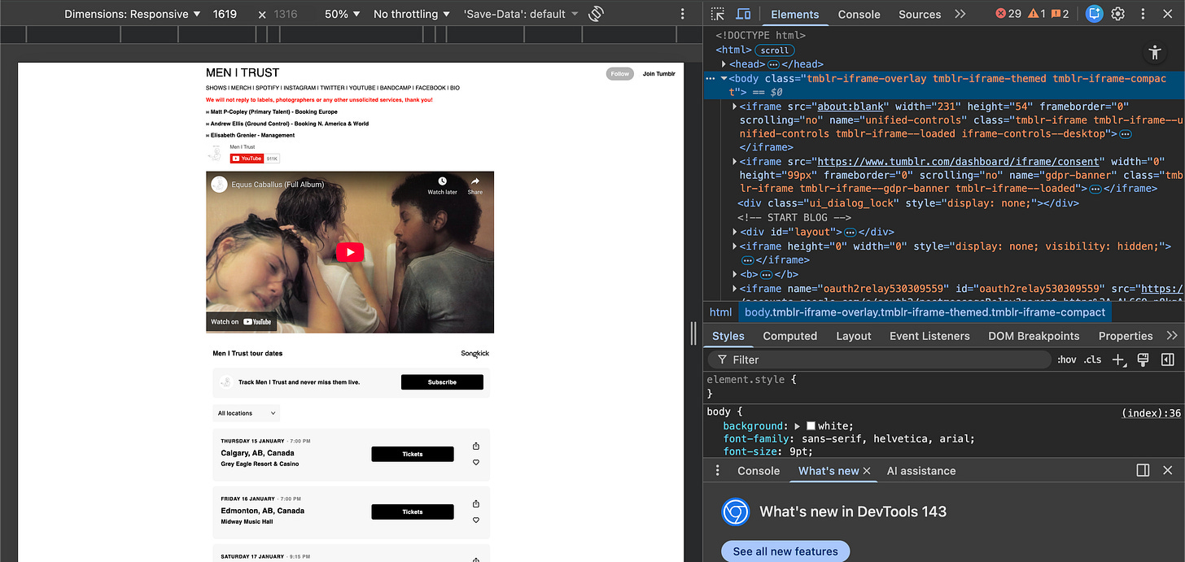This screenshot has width=1185, height=562.
Task: Open the Dimensions: Responsive dropdown
Action: tap(132, 14)
